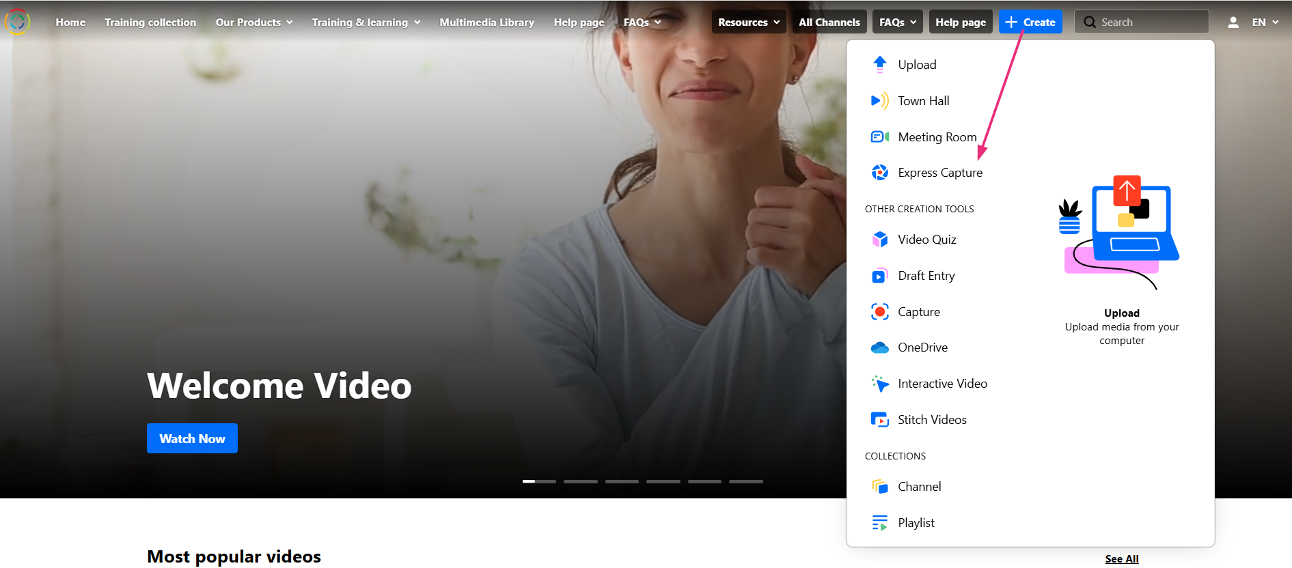Open the Multimedia Library
The image size is (1292, 568).
(x=487, y=23)
